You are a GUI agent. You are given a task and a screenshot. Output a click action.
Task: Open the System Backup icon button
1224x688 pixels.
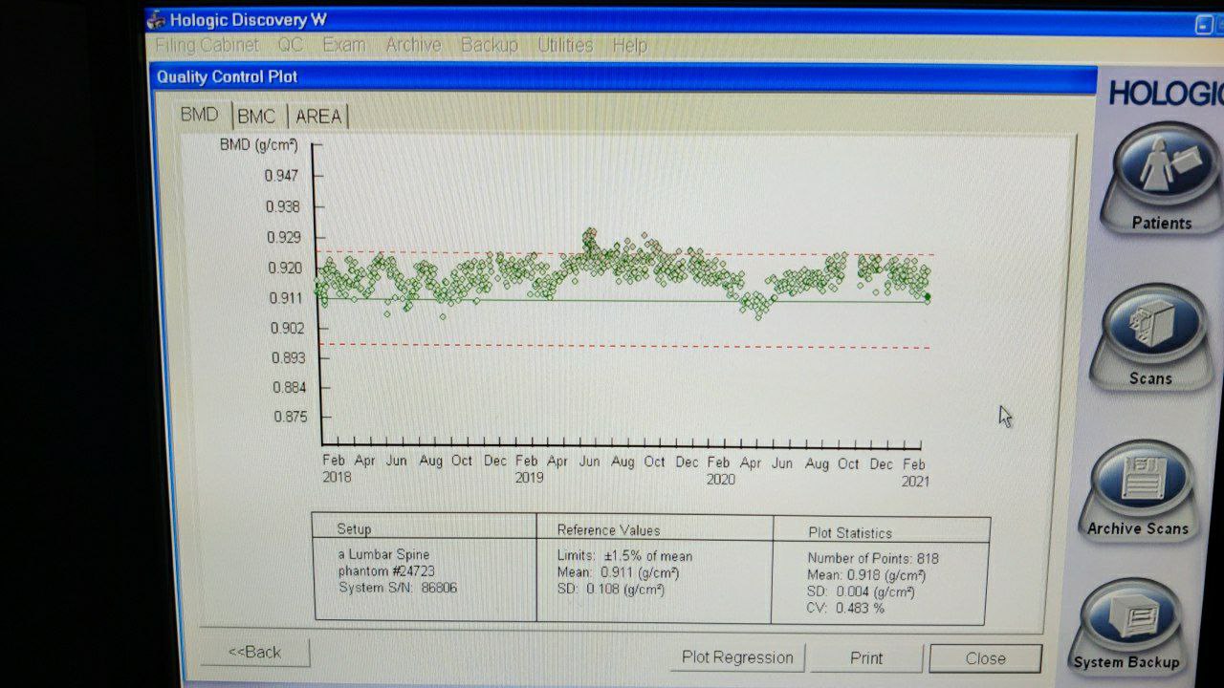click(x=1126, y=627)
